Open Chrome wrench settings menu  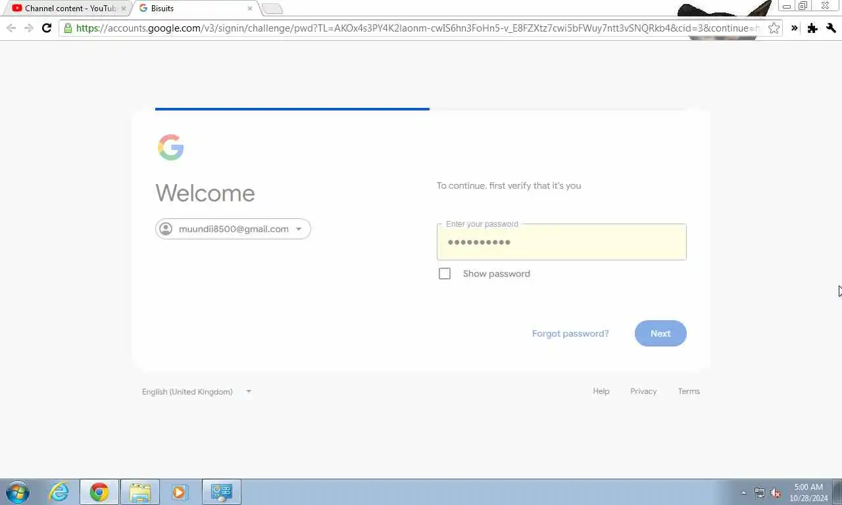[831, 28]
